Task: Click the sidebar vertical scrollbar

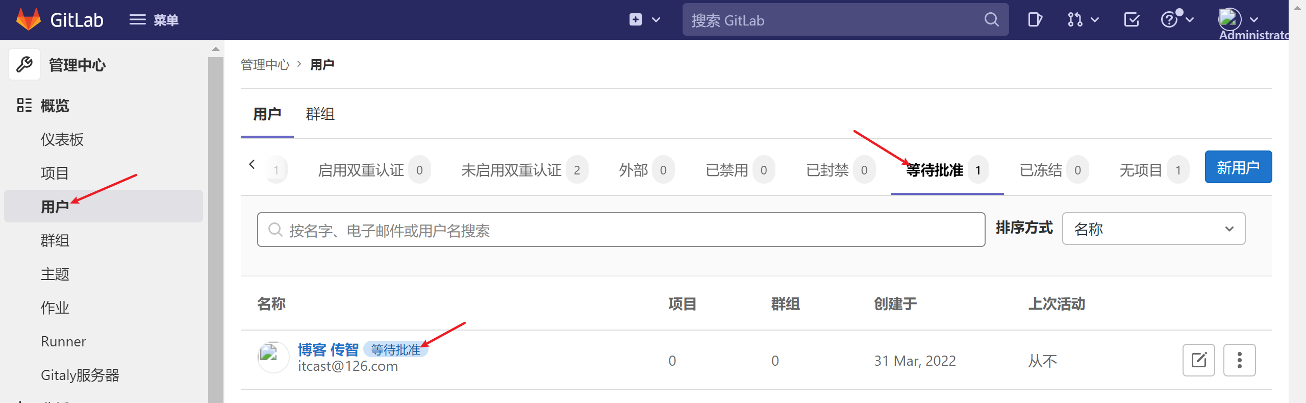Action: click(x=216, y=230)
